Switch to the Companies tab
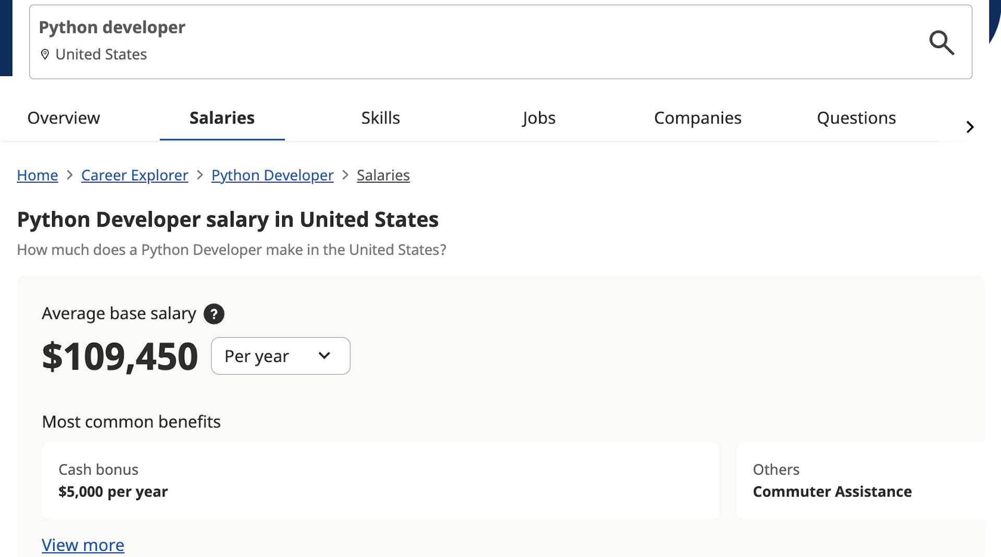 tap(698, 118)
